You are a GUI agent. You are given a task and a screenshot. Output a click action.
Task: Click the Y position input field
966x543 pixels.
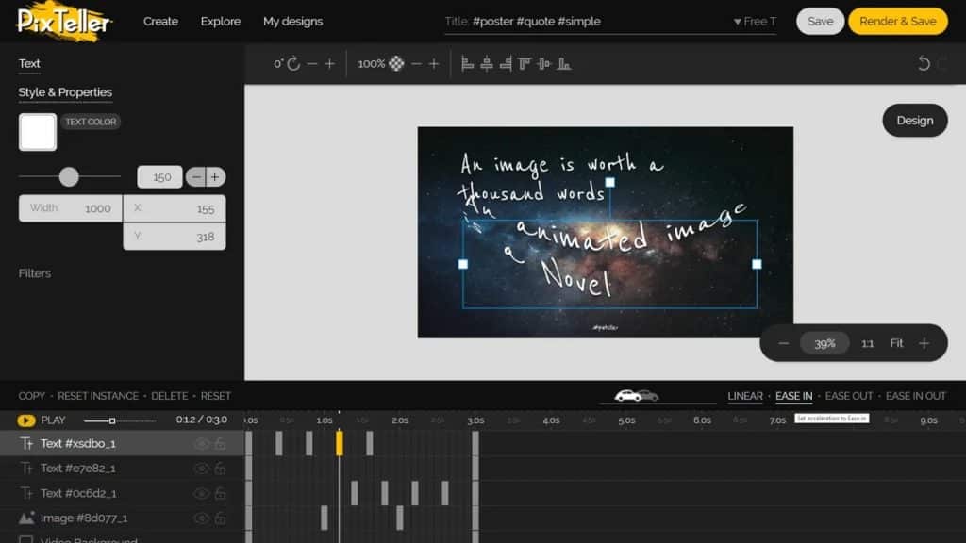point(175,237)
